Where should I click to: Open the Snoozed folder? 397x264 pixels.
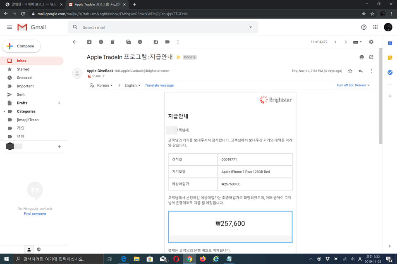[32, 78]
